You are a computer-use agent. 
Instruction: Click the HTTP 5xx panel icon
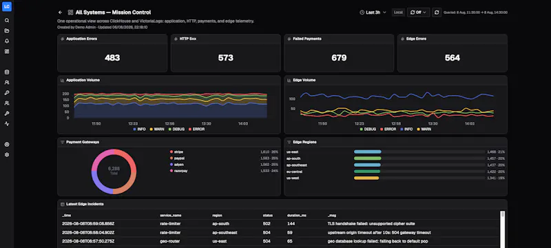pos(176,39)
